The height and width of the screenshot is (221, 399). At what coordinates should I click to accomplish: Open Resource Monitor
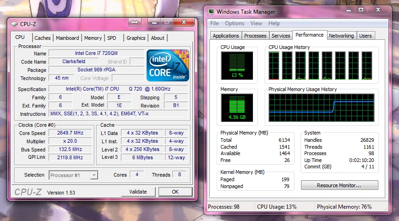(339, 185)
